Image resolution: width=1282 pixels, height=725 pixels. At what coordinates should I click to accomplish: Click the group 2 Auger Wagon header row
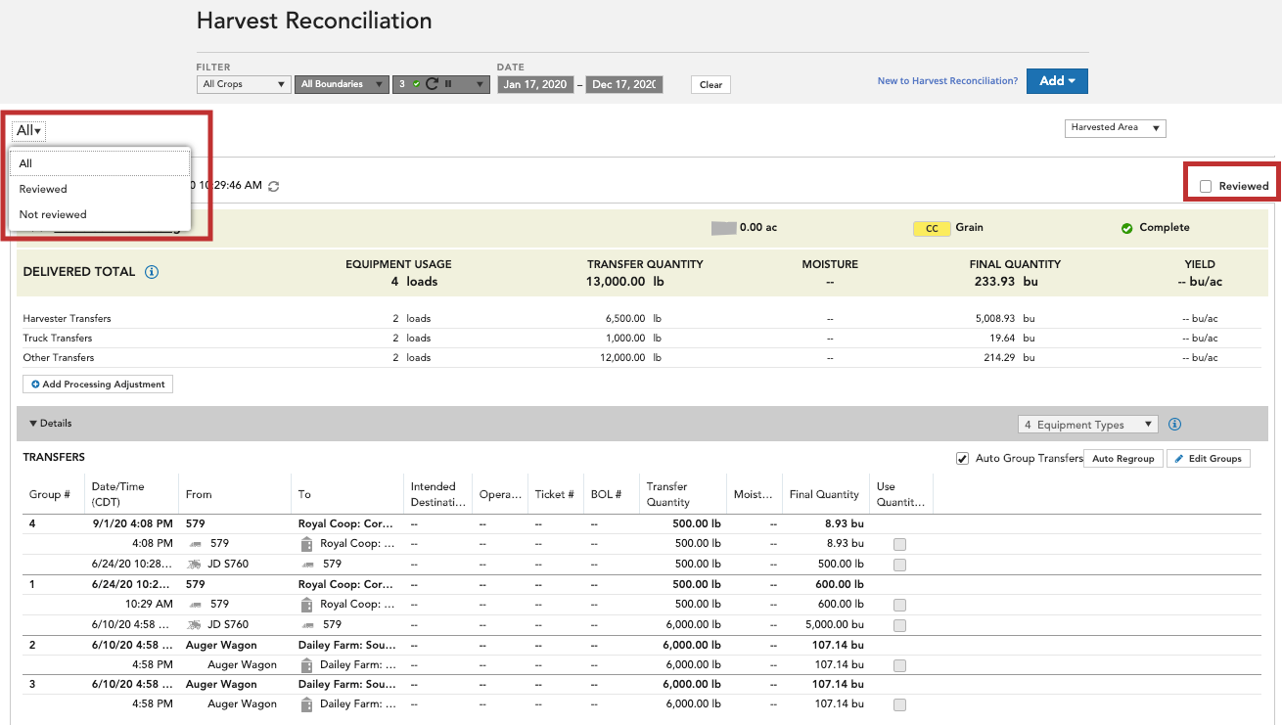click(642, 646)
